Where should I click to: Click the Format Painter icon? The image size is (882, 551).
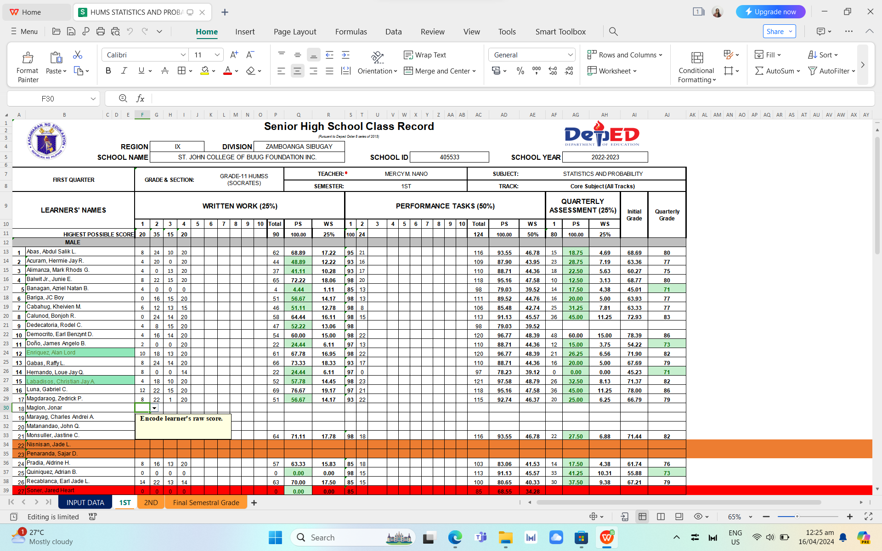(x=28, y=58)
